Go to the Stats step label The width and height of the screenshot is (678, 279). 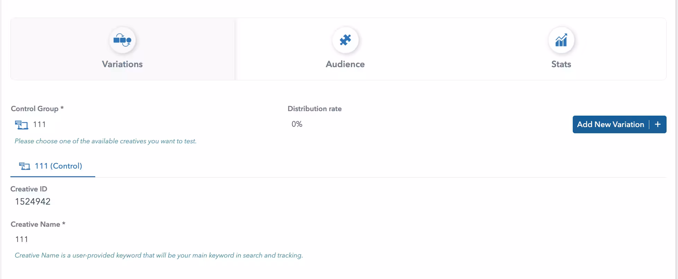tap(561, 64)
